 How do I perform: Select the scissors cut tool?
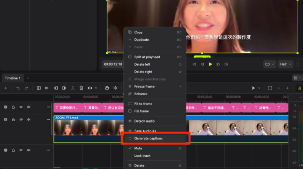click(47, 88)
